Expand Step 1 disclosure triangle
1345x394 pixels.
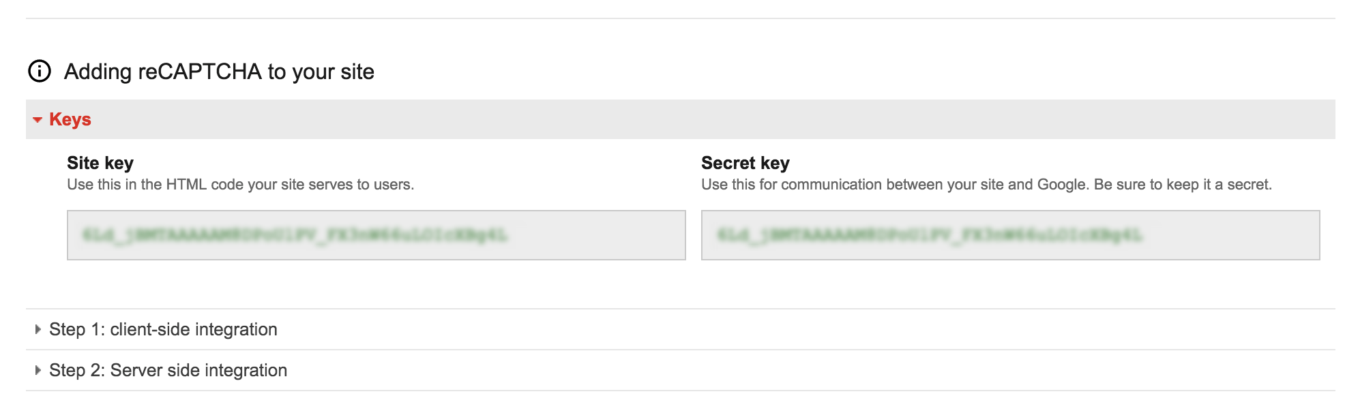click(x=38, y=329)
